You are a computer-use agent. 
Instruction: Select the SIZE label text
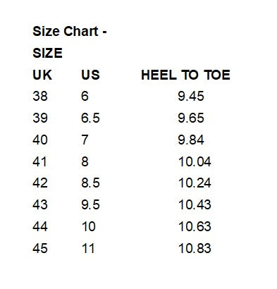pos(47,53)
